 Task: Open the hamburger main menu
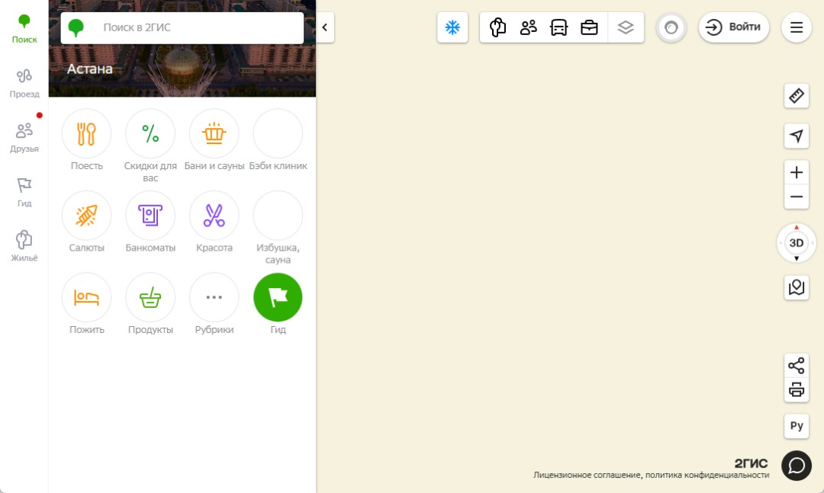click(x=797, y=27)
